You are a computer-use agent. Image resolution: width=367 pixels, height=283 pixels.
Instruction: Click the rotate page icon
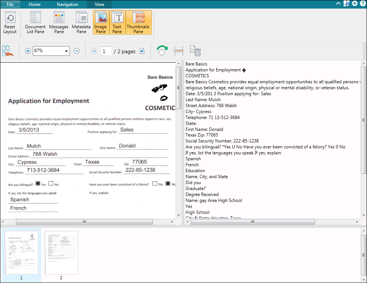[x=162, y=51]
